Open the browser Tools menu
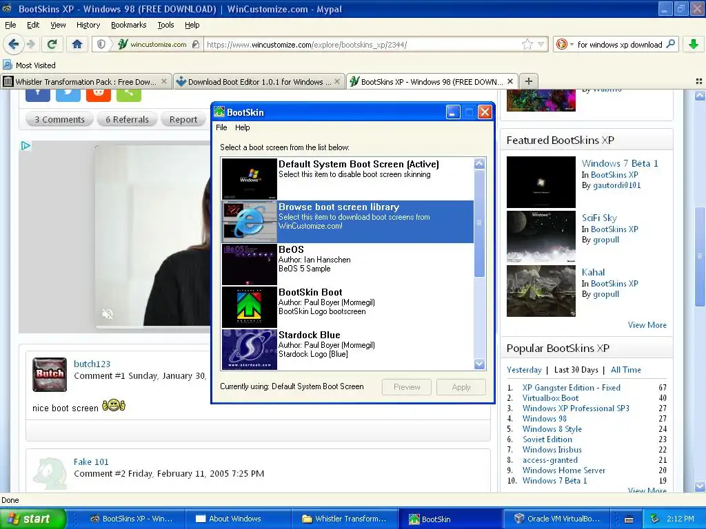Viewport: 706px width, 529px height. point(165,25)
